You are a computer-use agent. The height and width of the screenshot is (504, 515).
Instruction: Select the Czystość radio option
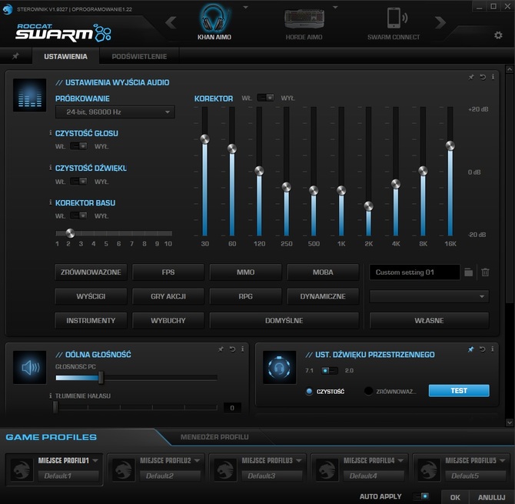[x=309, y=391]
